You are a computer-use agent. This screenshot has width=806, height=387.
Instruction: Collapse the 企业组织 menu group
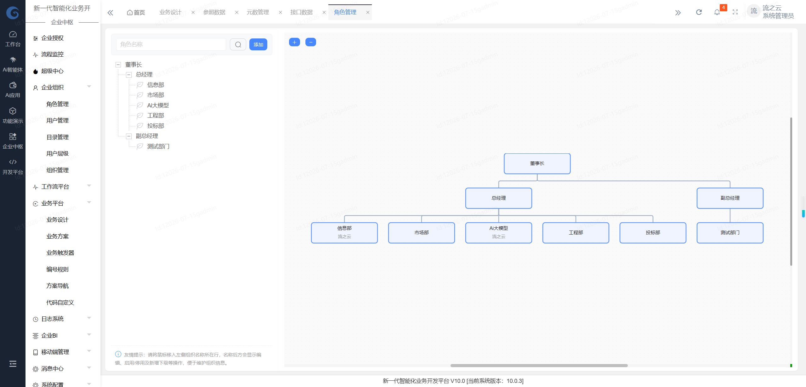(x=62, y=88)
